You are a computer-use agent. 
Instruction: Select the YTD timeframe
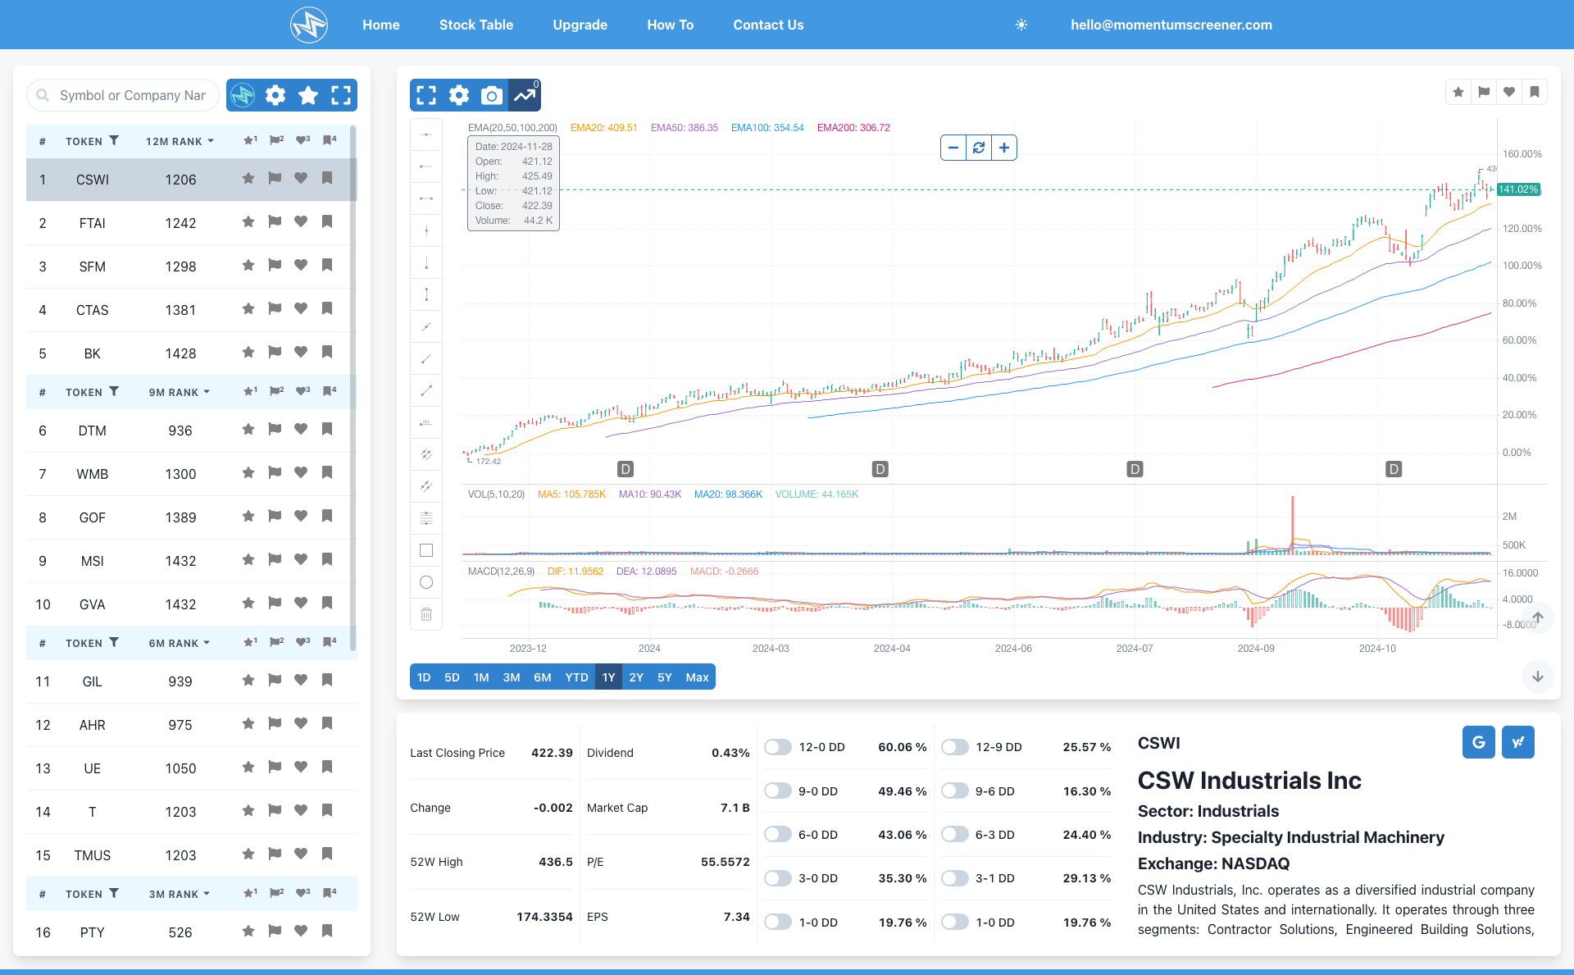(577, 677)
